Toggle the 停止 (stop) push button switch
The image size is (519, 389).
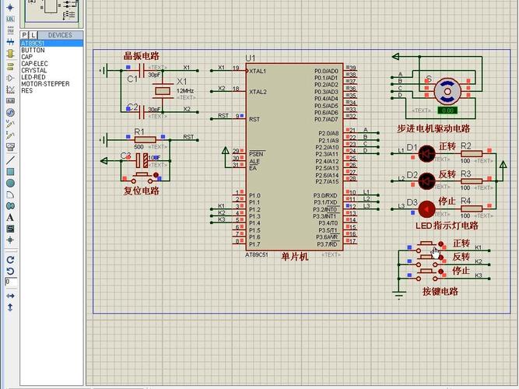tap(427, 274)
